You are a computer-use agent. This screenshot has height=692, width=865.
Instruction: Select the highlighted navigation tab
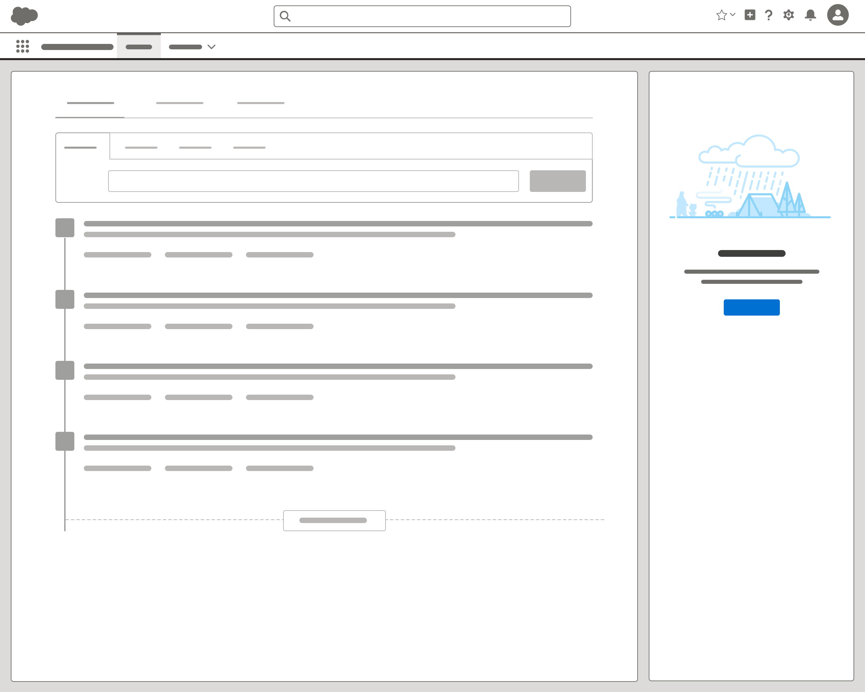point(139,46)
